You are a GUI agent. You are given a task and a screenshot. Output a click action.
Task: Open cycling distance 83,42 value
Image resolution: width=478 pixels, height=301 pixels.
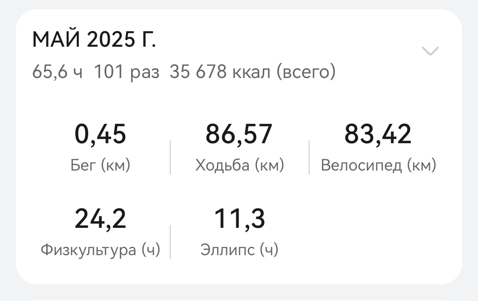point(378,134)
